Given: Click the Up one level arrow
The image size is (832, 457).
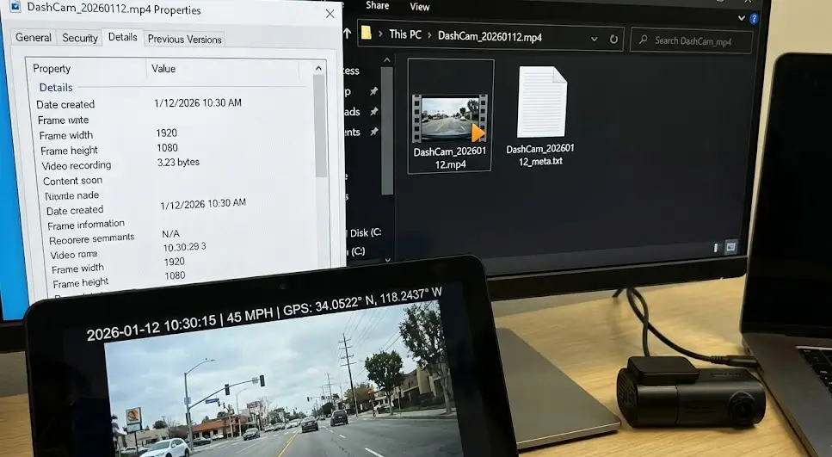Looking at the screenshot, I should [x=346, y=36].
